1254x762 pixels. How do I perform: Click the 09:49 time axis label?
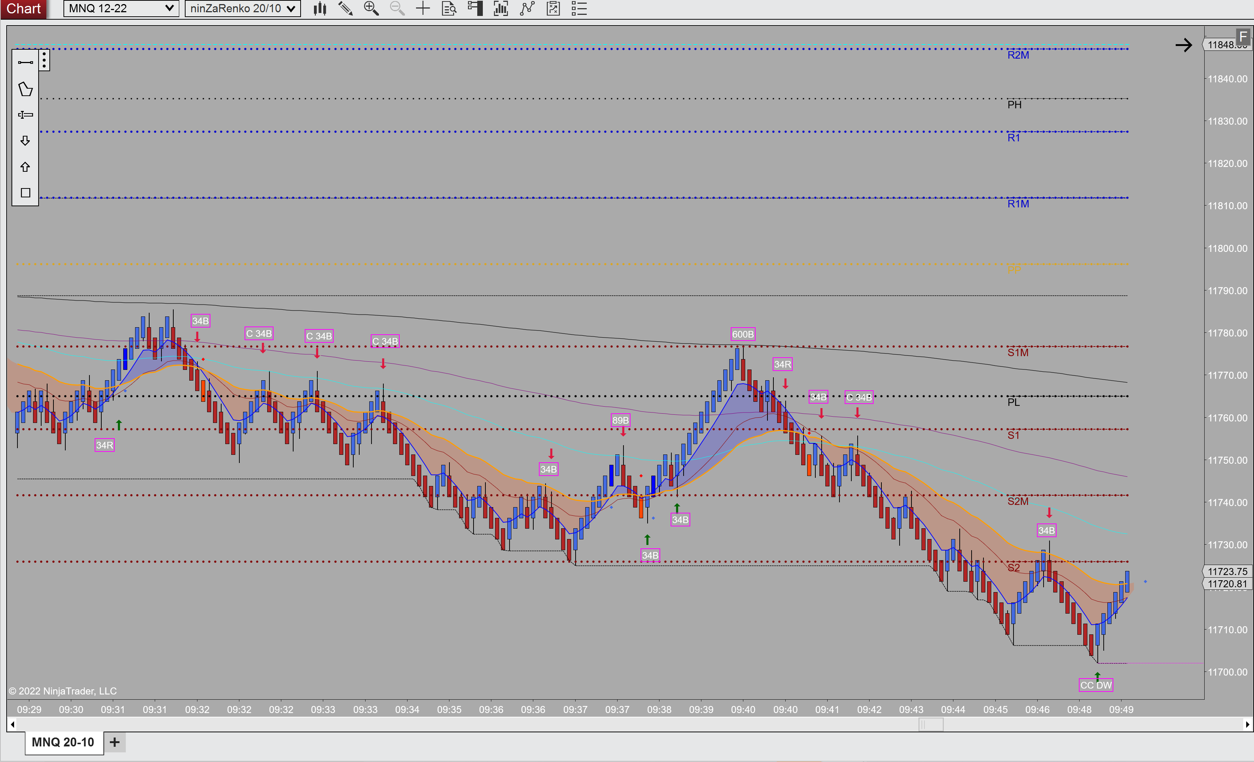tap(1121, 709)
